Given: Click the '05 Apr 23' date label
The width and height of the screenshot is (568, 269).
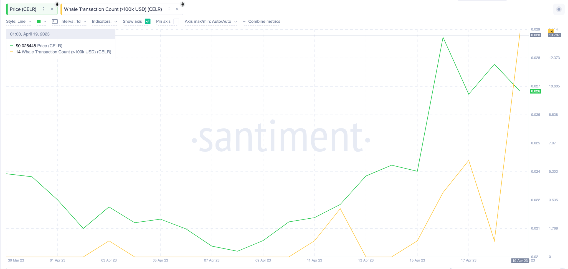Looking at the screenshot, I should coord(160,260).
